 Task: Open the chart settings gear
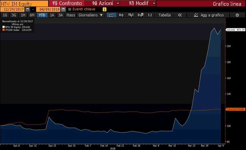click(237, 15)
